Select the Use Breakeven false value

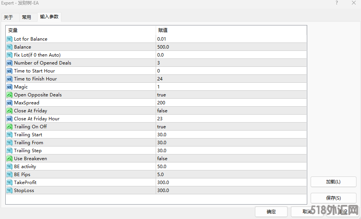click(x=162, y=159)
